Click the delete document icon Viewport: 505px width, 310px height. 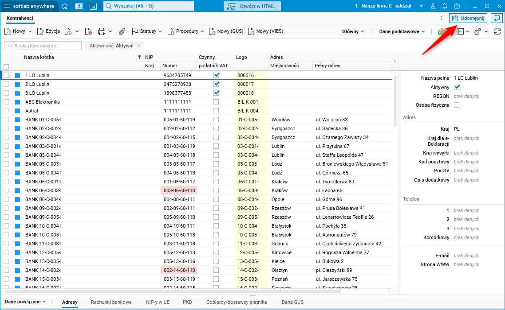pyautogui.click(x=88, y=31)
